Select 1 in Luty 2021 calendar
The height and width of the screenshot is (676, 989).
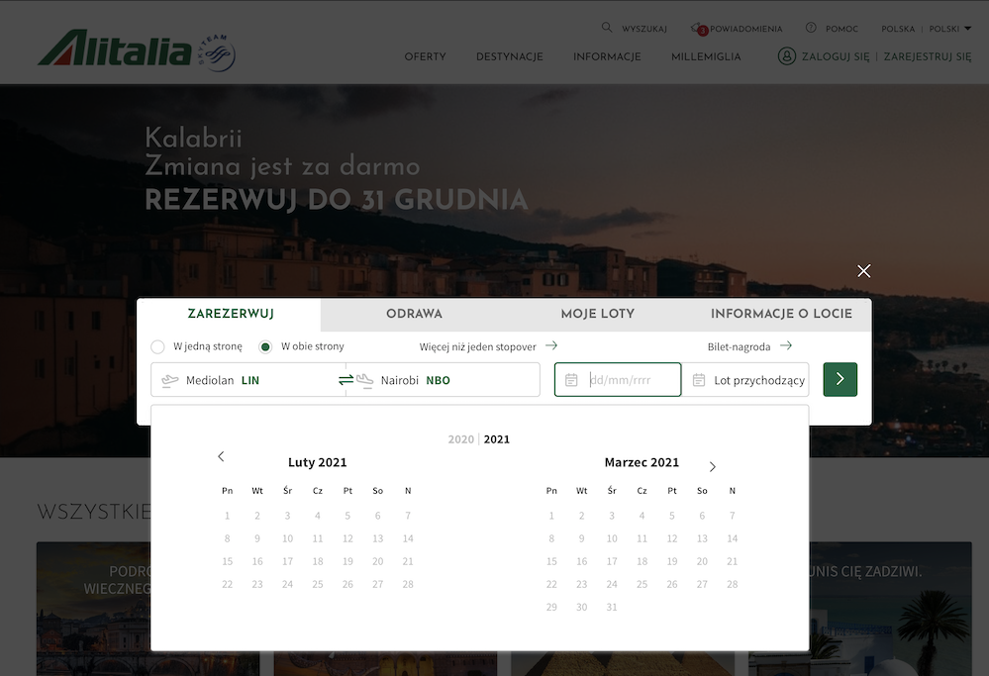pos(227,516)
